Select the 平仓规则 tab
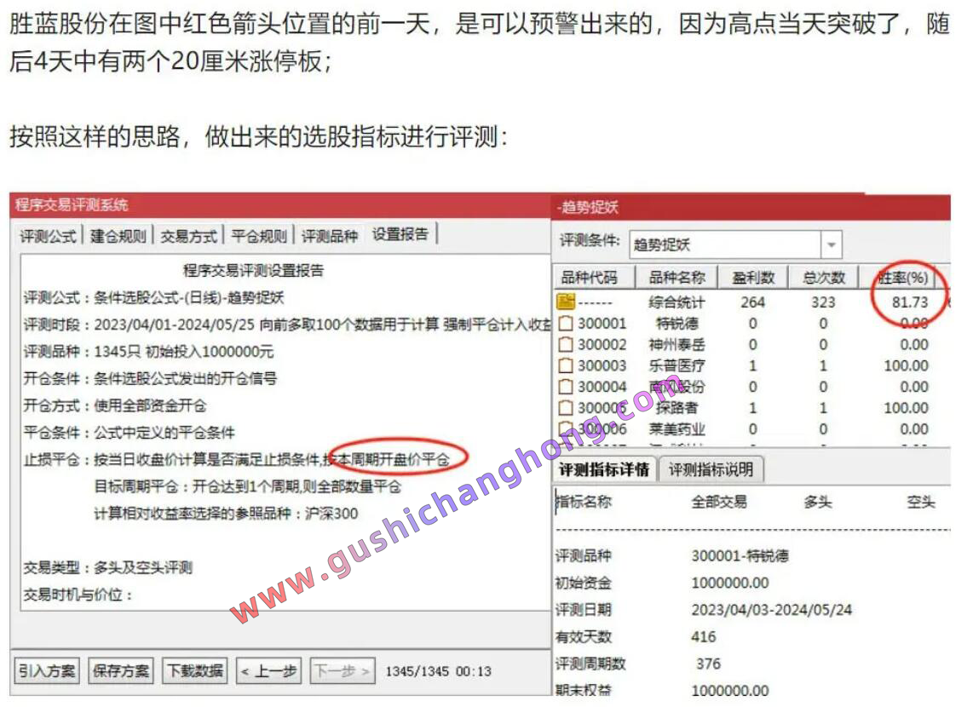The height and width of the screenshot is (707, 973). [259, 236]
